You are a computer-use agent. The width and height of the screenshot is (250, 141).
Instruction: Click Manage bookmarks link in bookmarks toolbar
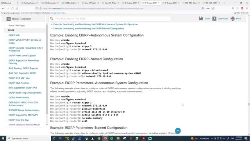58,13
